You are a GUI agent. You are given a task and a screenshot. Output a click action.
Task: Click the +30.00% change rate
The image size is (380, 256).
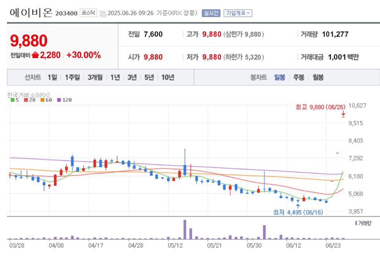click(x=83, y=55)
